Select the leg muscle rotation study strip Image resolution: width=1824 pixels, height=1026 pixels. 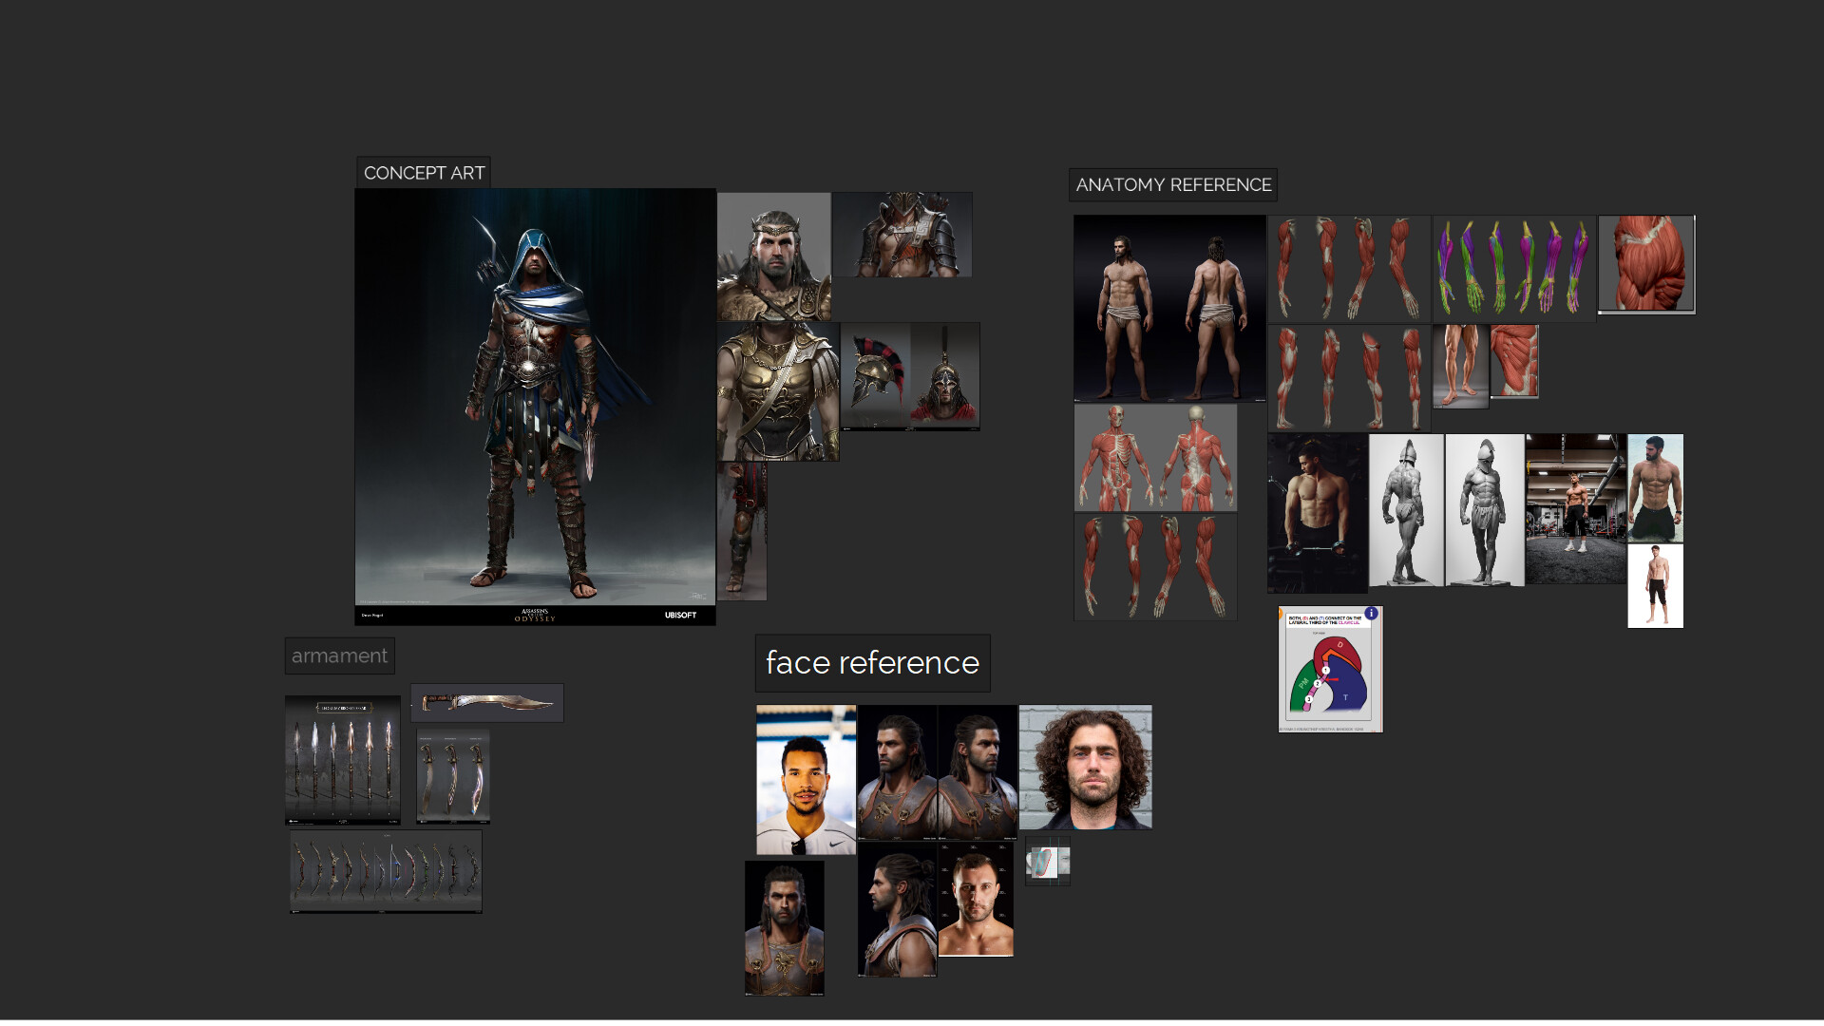click(x=1348, y=377)
